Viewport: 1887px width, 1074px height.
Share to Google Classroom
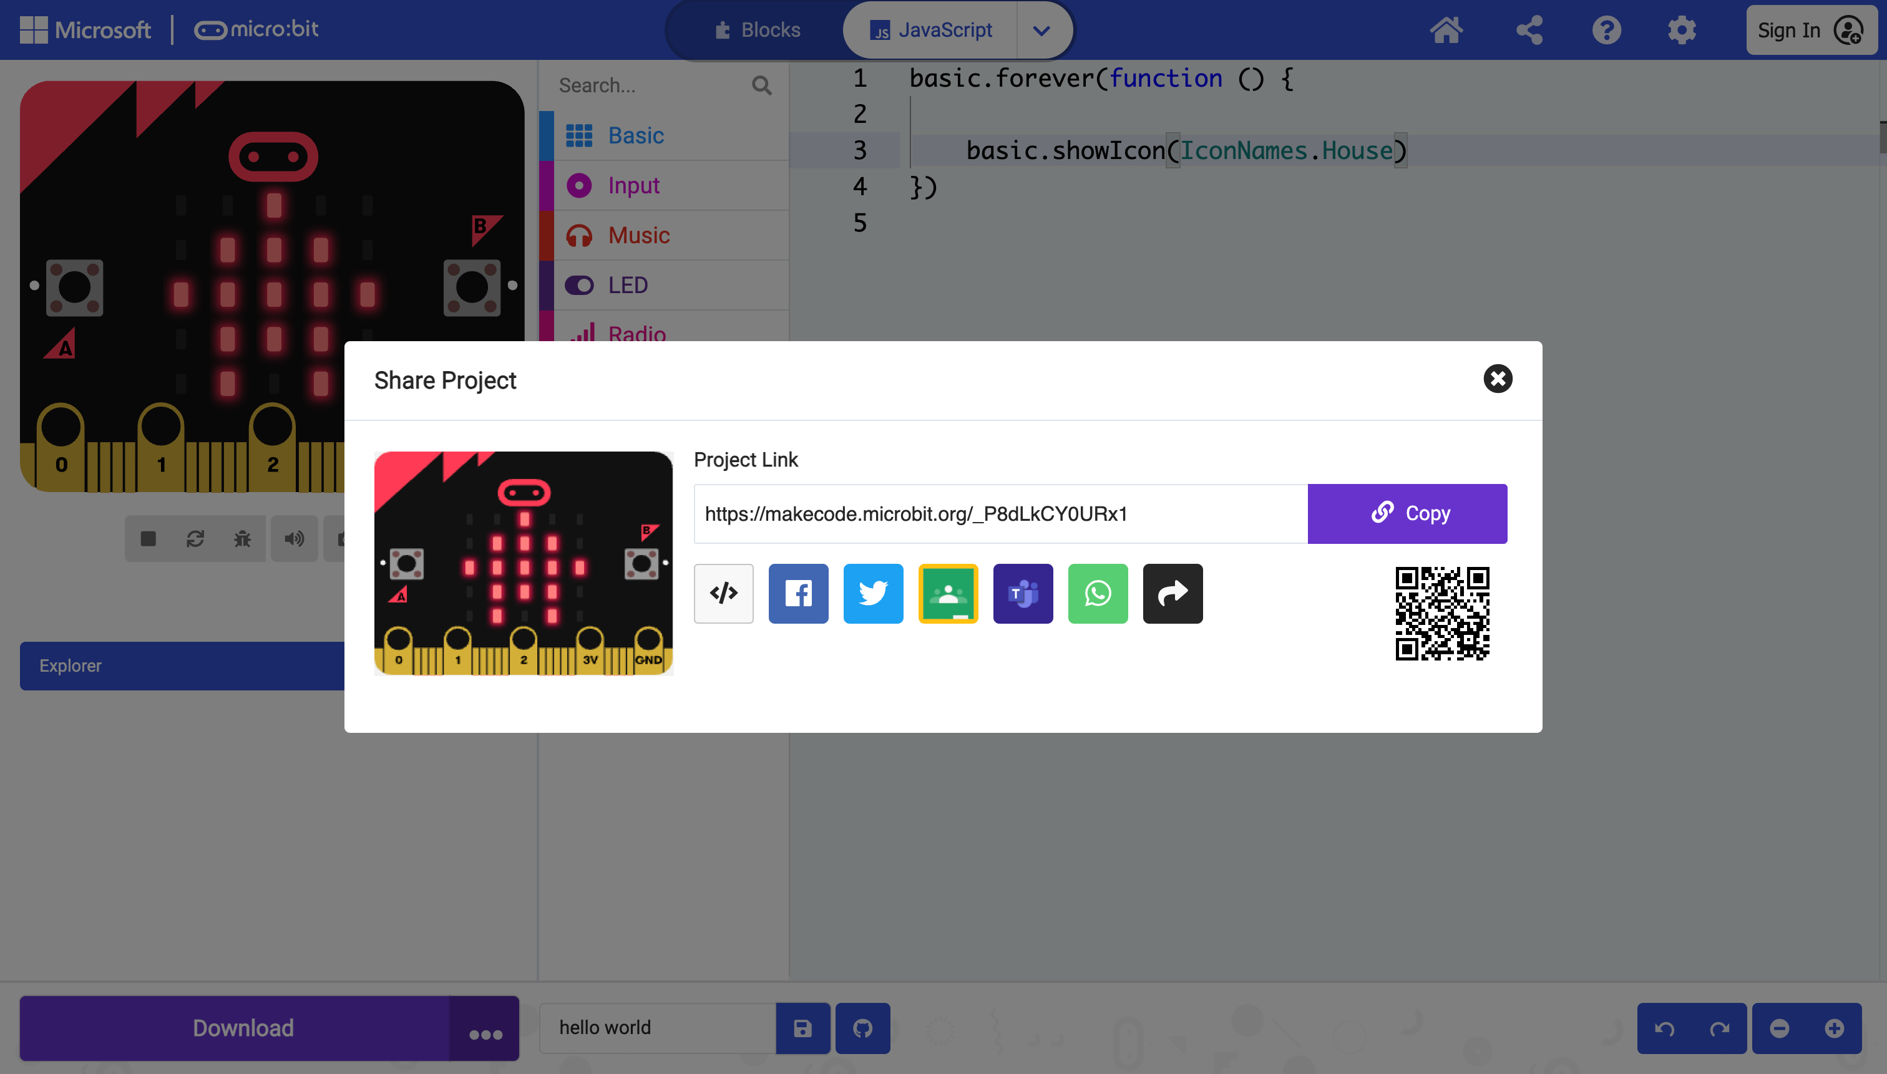948,594
